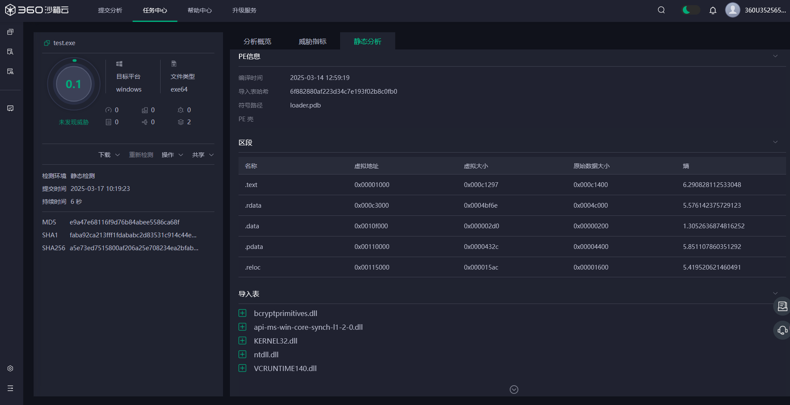Open the floating report document icon
The width and height of the screenshot is (790, 405).
pos(782,306)
